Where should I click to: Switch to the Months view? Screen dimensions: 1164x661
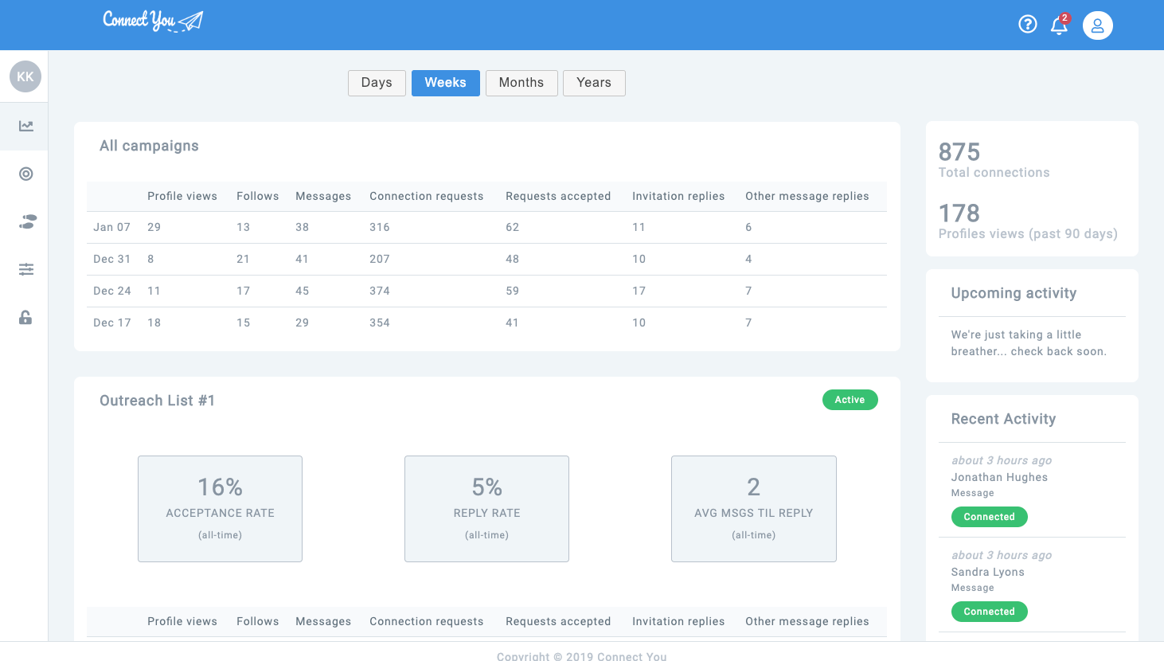tap(521, 83)
